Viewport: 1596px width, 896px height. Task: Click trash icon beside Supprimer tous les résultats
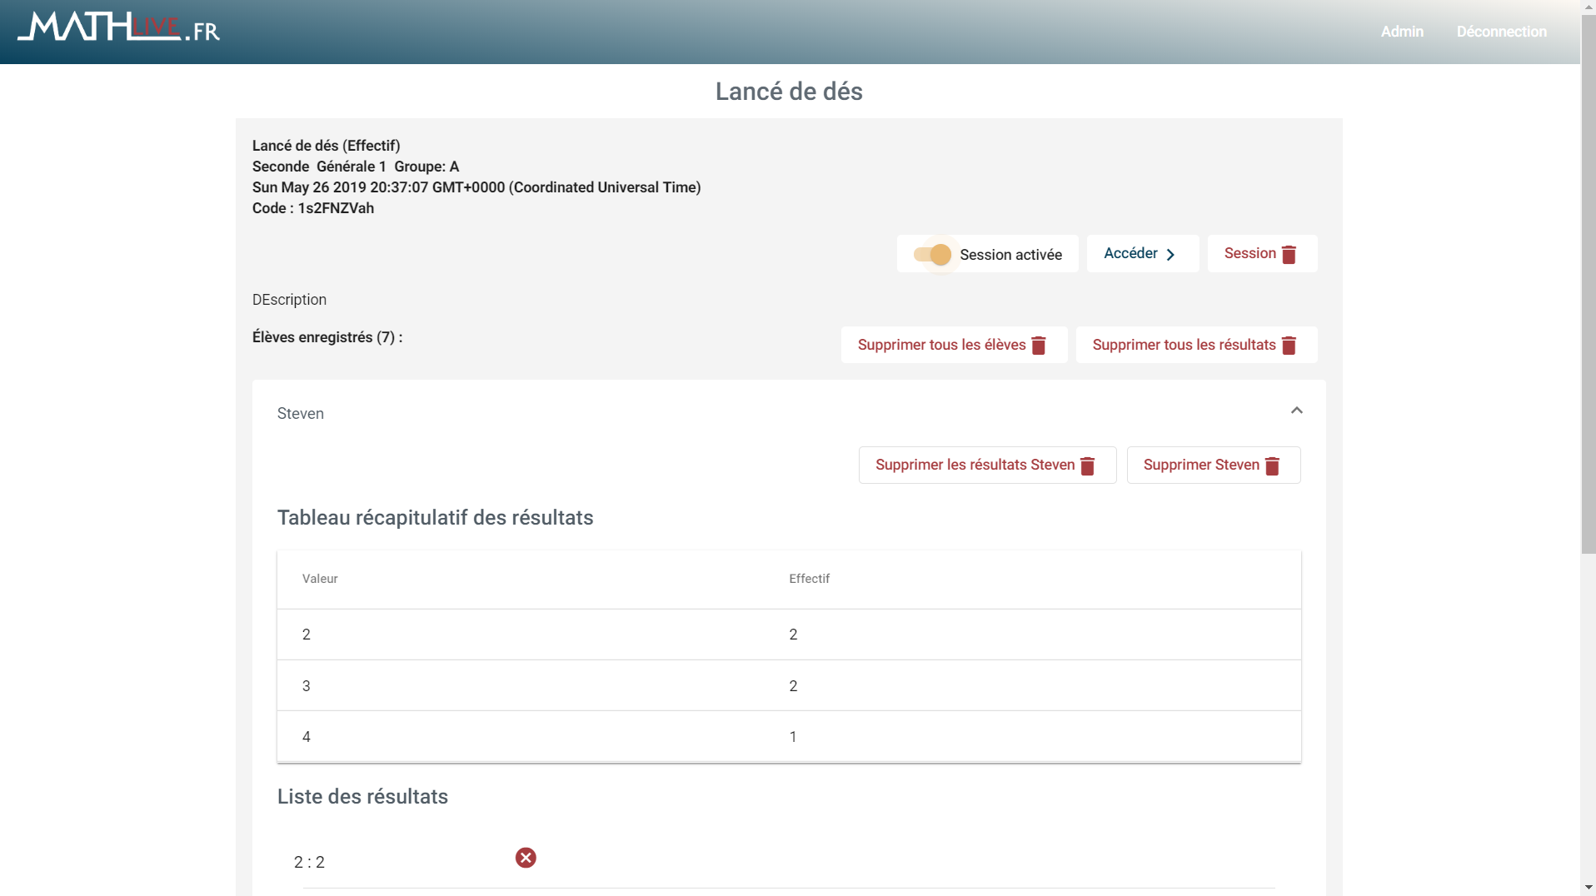(1289, 346)
